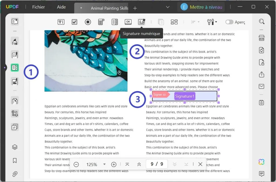Open the Attachments paperclip panel
The image size is (276, 182).
(x=15, y=174)
